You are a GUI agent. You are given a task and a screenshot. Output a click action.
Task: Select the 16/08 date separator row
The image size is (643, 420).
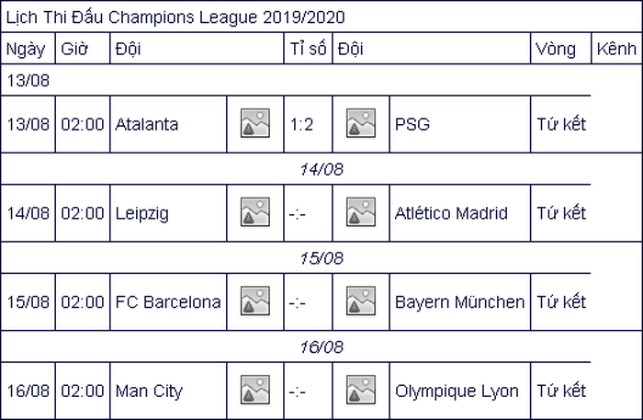(x=321, y=347)
